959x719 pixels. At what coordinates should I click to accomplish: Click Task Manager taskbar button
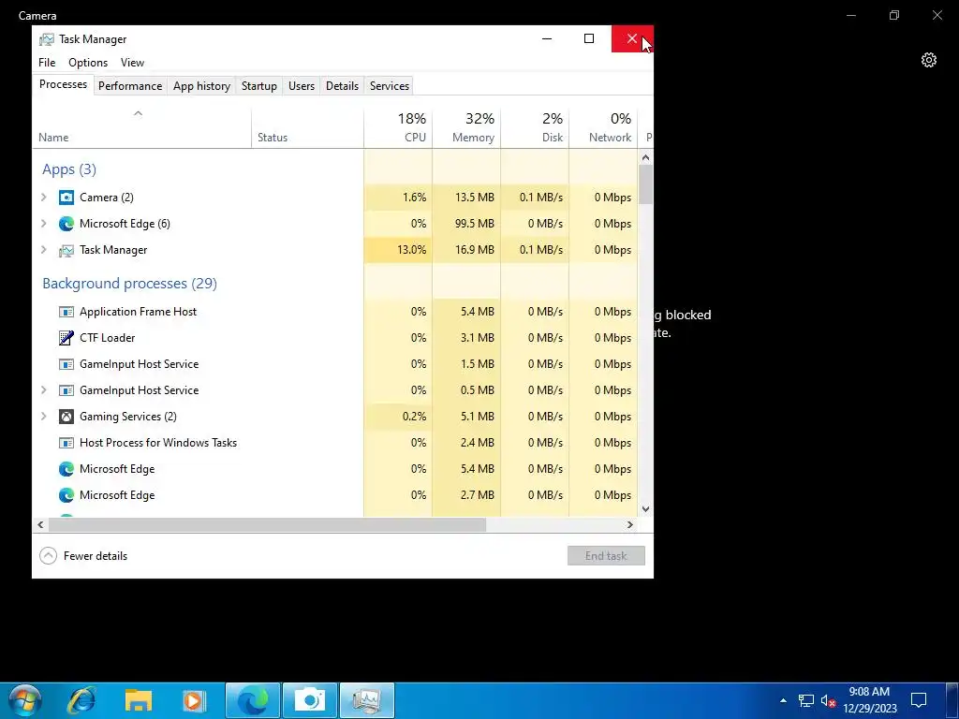click(x=367, y=700)
